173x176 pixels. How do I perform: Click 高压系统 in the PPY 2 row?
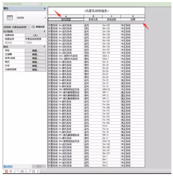coord(126,95)
